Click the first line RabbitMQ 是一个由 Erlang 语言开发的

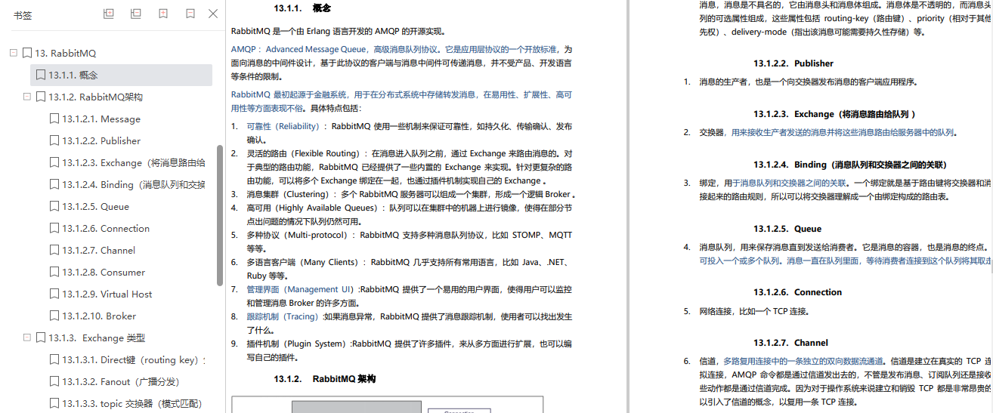click(339, 31)
